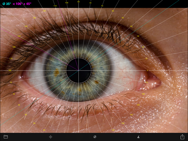
Task: Click the yellow 0 degree label
Action: [147, 70]
